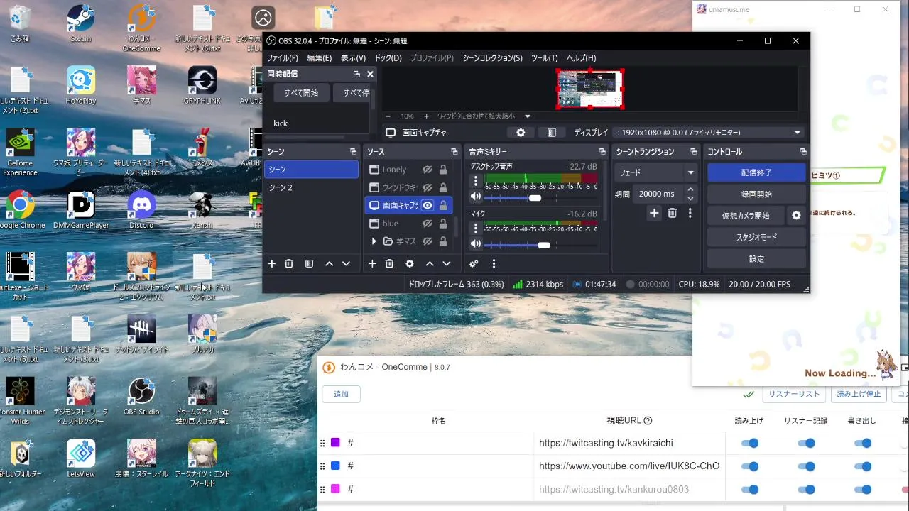Open GeForce Experience desktop icon

pyautogui.click(x=20, y=153)
